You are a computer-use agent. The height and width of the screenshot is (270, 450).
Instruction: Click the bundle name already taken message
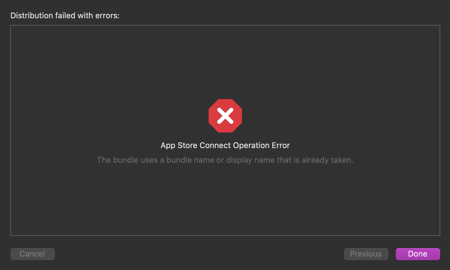(x=225, y=160)
